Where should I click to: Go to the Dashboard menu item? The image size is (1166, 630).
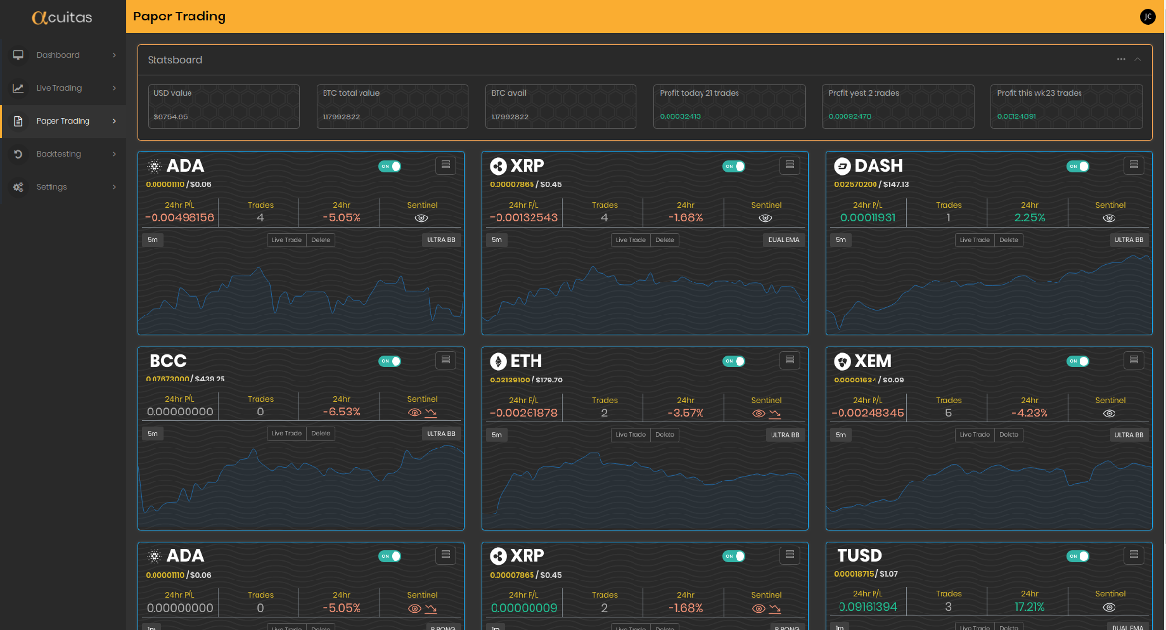[x=63, y=55]
